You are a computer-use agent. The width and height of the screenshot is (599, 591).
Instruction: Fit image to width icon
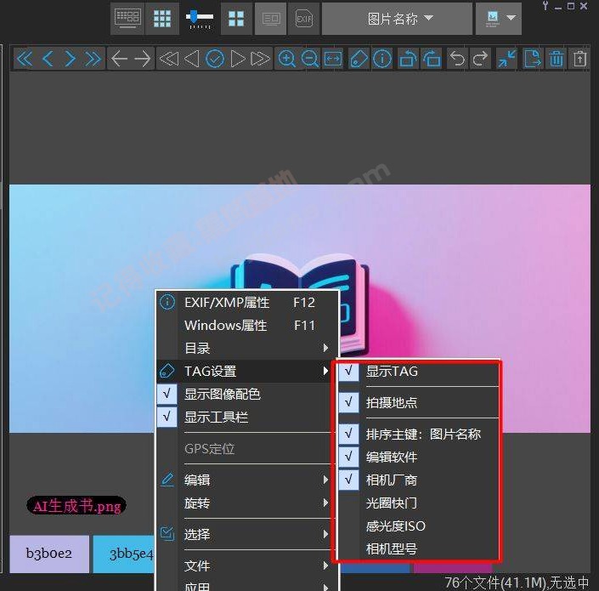333,59
